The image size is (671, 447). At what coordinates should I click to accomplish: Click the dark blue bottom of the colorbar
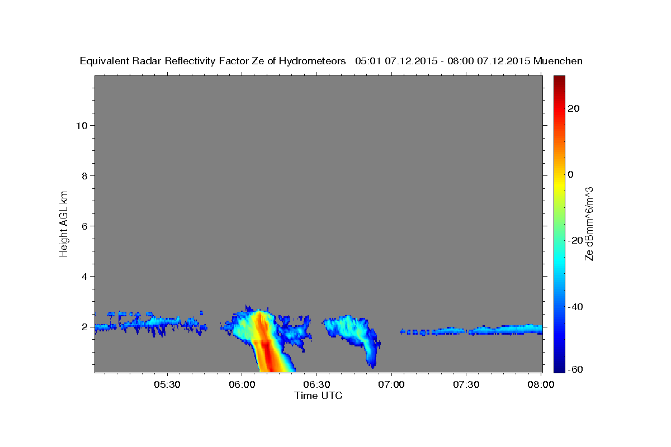tap(559, 369)
